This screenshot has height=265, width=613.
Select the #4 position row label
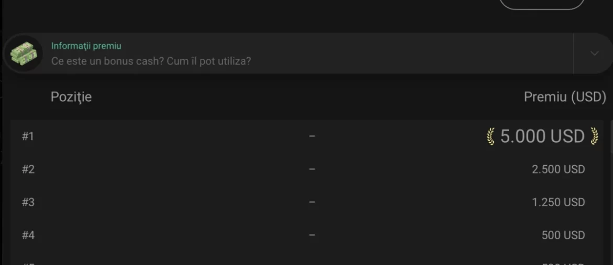[28, 235]
